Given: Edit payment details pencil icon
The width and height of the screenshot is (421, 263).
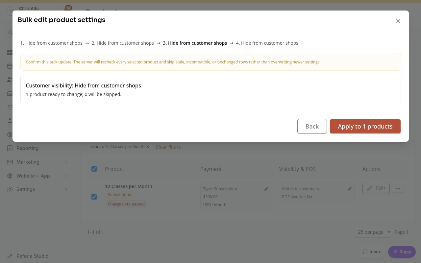Looking at the screenshot, I should pyautogui.click(x=266, y=189).
